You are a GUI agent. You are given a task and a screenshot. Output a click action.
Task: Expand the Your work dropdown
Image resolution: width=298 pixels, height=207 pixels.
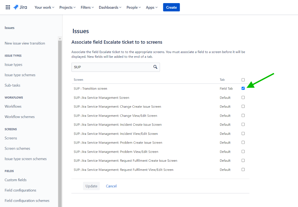tap(44, 7)
